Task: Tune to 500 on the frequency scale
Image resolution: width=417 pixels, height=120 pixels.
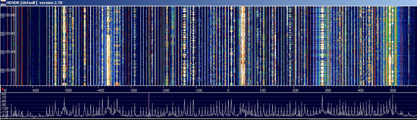Action: [393, 90]
